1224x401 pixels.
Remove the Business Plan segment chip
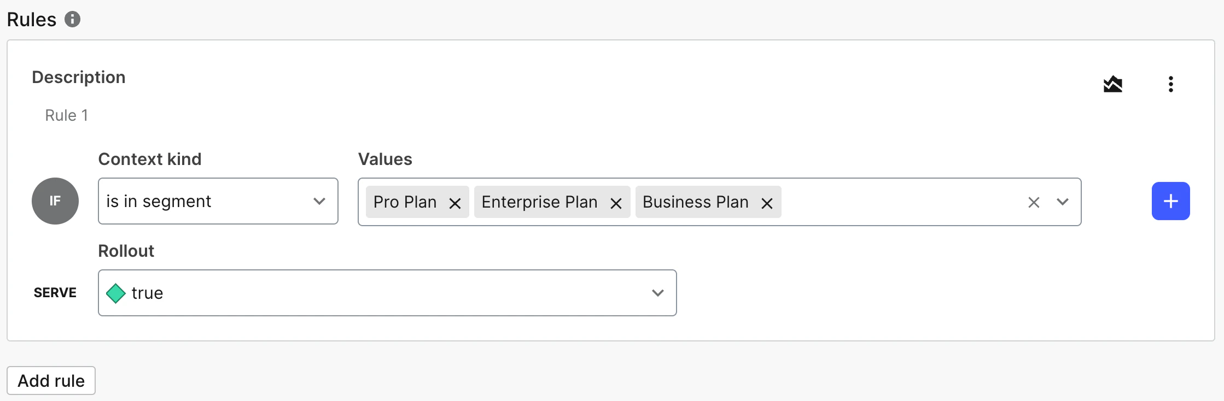(x=767, y=203)
